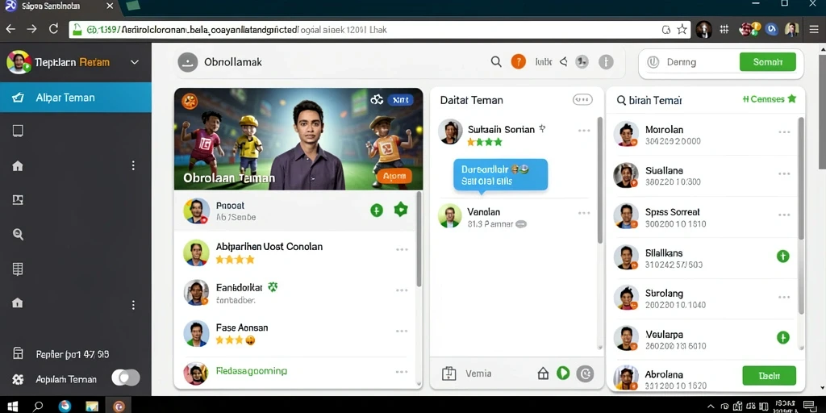The image size is (826, 413).
Task: Select Alipar Teman in the sidebar
Action: pyautogui.click(x=75, y=98)
